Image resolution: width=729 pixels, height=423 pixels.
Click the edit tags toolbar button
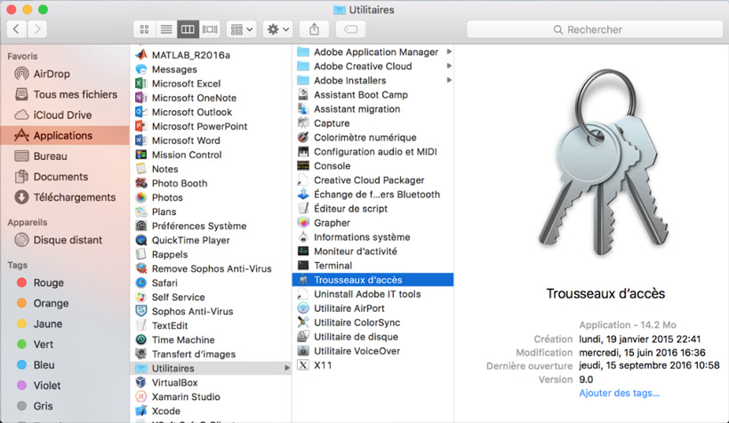[x=349, y=29]
